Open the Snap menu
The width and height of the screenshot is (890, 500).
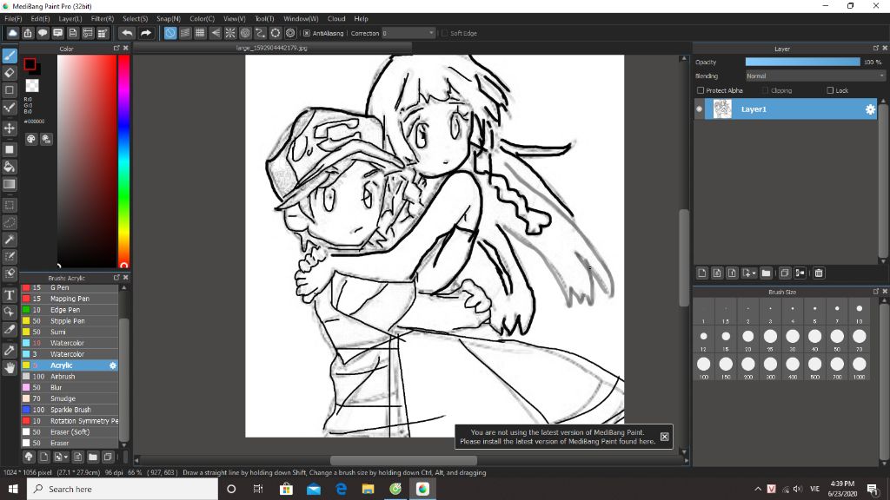click(x=168, y=19)
